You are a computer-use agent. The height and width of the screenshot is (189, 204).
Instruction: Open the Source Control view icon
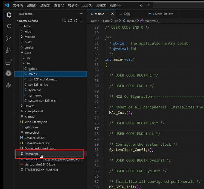pyautogui.click(x=8, y=38)
